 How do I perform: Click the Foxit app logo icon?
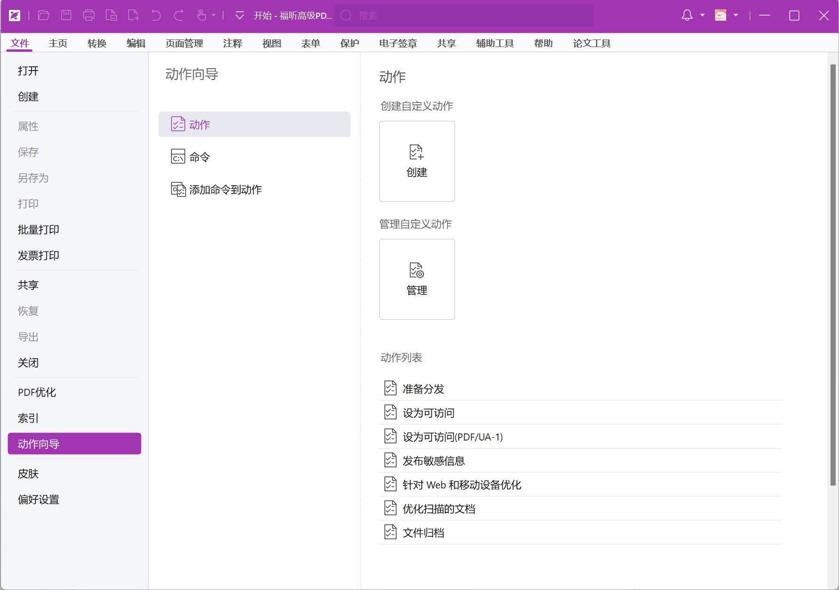tap(15, 16)
